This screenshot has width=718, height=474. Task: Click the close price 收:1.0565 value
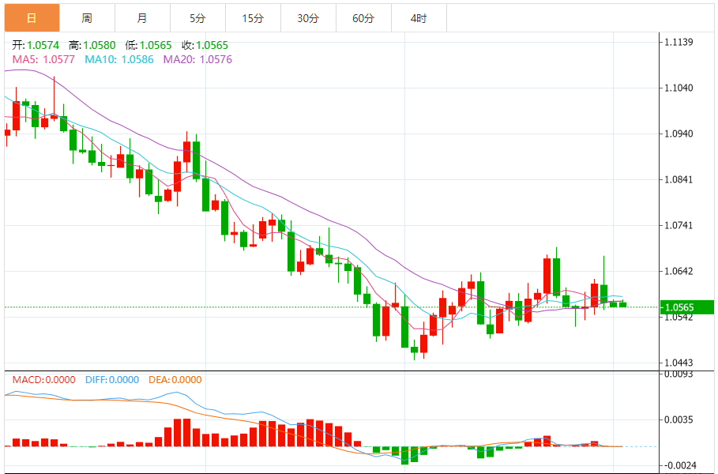tap(205, 45)
